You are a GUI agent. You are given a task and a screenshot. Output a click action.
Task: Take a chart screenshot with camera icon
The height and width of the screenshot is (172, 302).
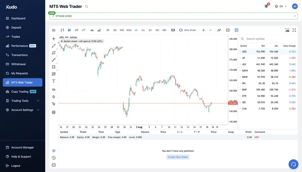[287, 30]
